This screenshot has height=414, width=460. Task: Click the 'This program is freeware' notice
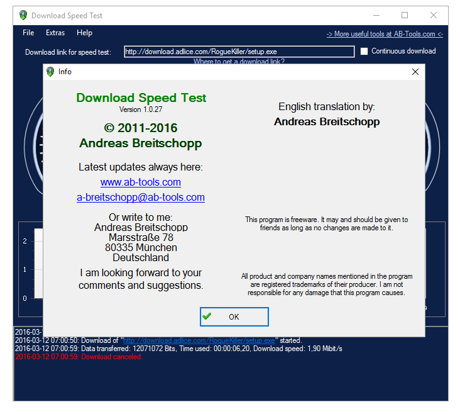coord(327,224)
